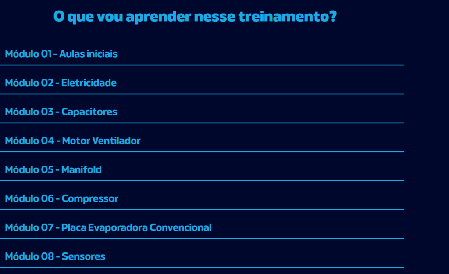The height and width of the screenshot is (274, 449).
Task: Expand Módulo 06 - Compressor section
Action: click(x=202, y=198)
